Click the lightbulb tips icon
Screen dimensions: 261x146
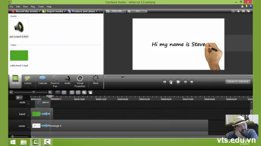[x=246, y=6]
